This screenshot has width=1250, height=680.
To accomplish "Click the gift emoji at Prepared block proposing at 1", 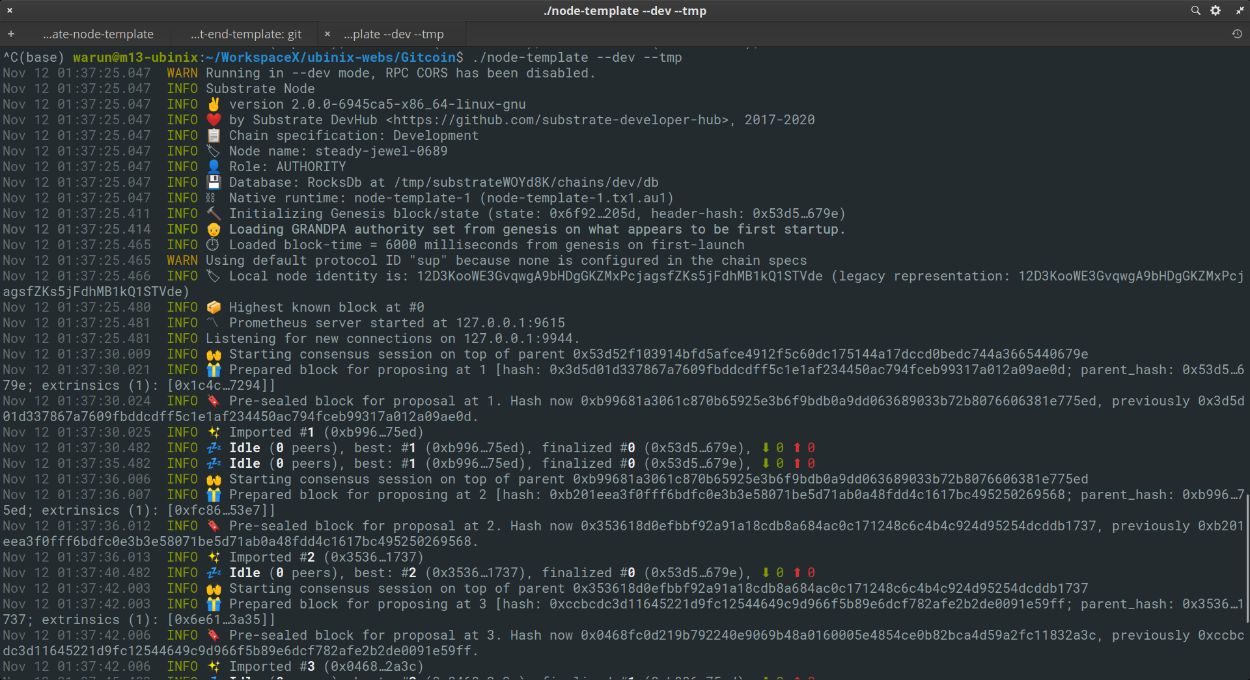I will pos(214,370).
